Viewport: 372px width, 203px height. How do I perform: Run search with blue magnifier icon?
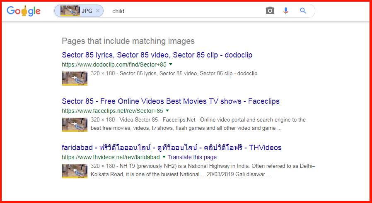click(x=303, y=11)
